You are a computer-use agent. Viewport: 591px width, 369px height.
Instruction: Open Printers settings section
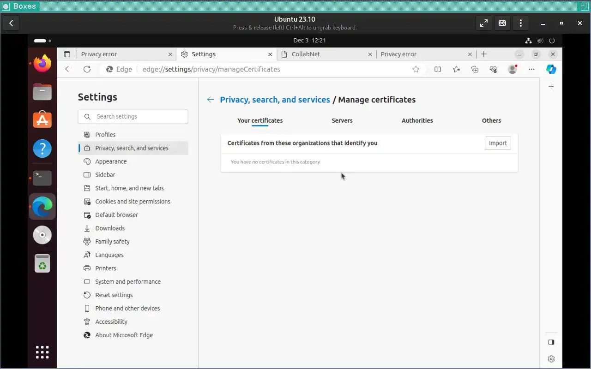pyautogui.click(x=133, y=268)
